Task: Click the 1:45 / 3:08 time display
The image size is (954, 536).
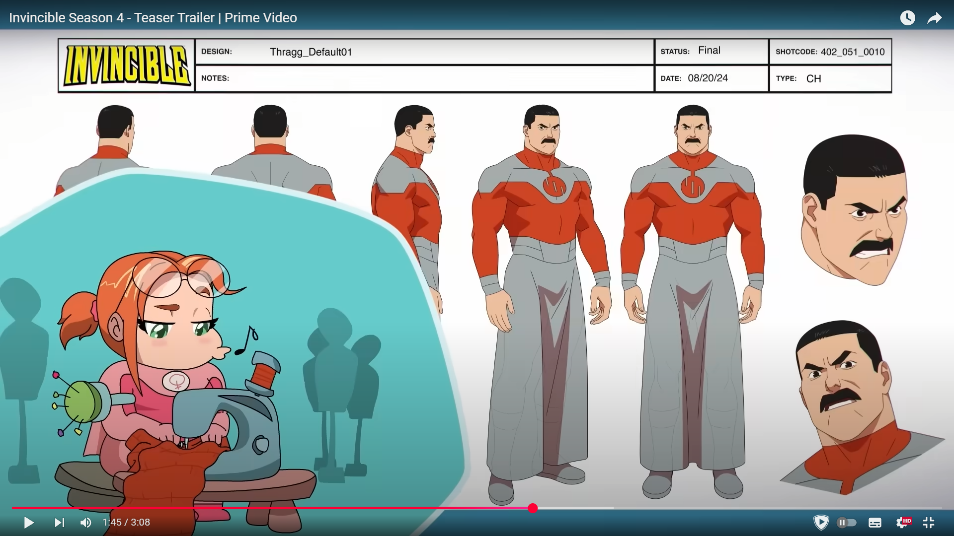Action: click(x=126, y=523)
